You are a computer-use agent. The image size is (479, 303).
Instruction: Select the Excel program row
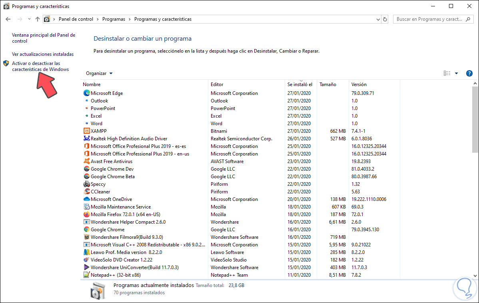[x=240, y=116]
